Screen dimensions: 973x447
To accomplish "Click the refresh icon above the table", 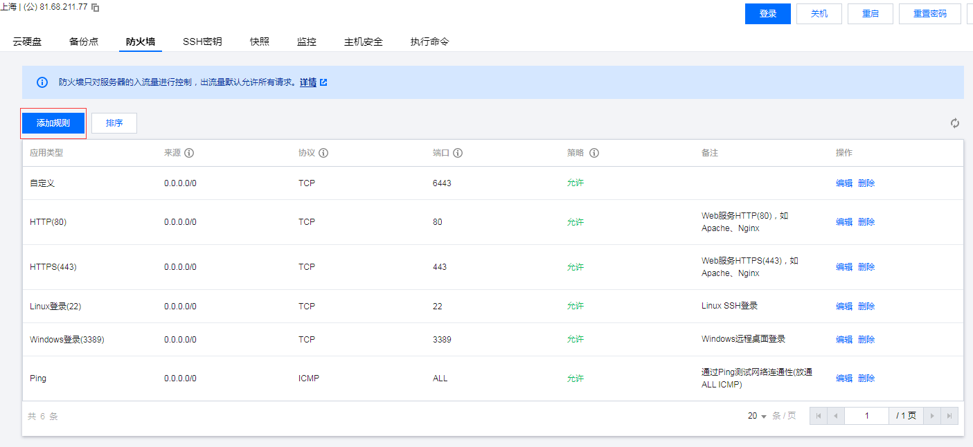I will coord(955,123).
